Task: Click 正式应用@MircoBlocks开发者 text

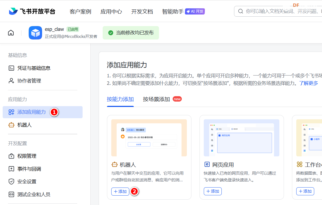Action: click(x=71, y=36)
